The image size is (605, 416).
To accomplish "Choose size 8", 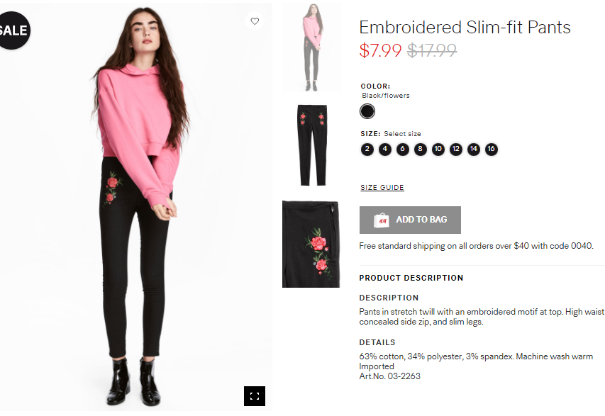I will (420, 150).
